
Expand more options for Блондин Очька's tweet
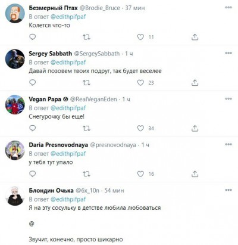pos(228,190)
